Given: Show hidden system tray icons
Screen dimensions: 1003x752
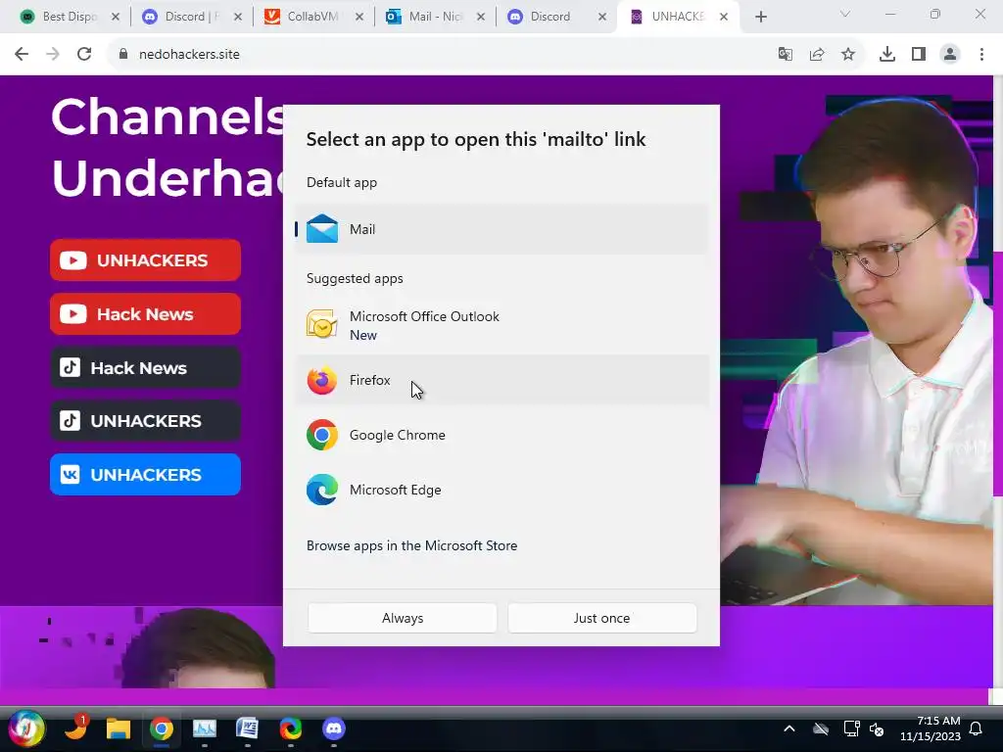Looking at the screenshot, I should pos(789,728).
